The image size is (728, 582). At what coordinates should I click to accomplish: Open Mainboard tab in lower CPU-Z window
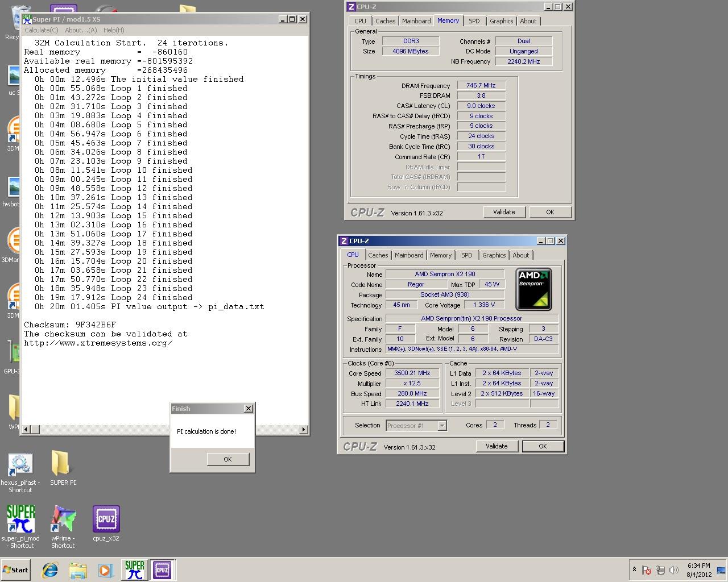point(409,255)
